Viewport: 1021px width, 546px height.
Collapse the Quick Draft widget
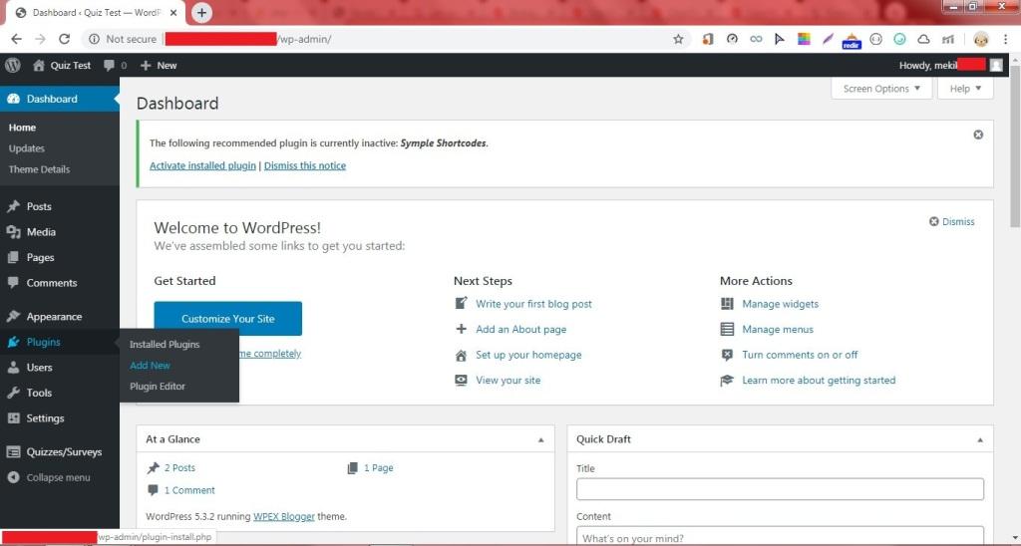[x=980, y=440]
